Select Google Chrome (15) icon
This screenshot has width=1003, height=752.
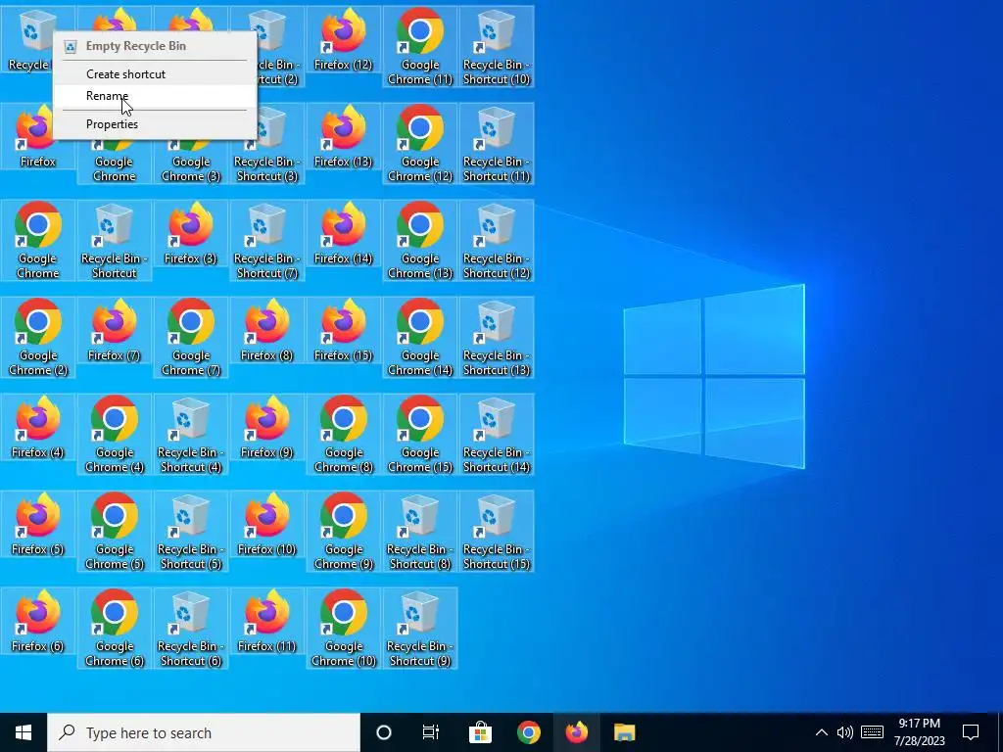point(419,435)
